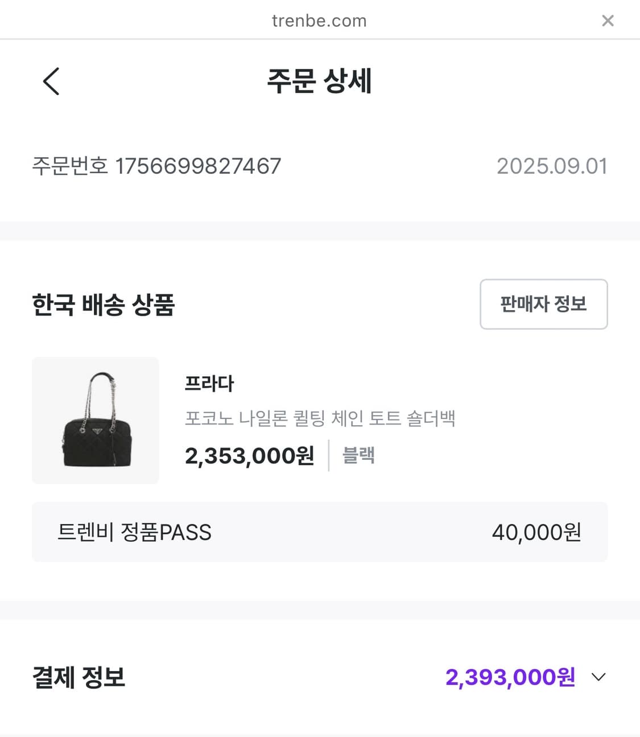The width and height of the screenshot is (640, 737).
Task: Click the order date 2025.09.01
Action: [551, 166]
